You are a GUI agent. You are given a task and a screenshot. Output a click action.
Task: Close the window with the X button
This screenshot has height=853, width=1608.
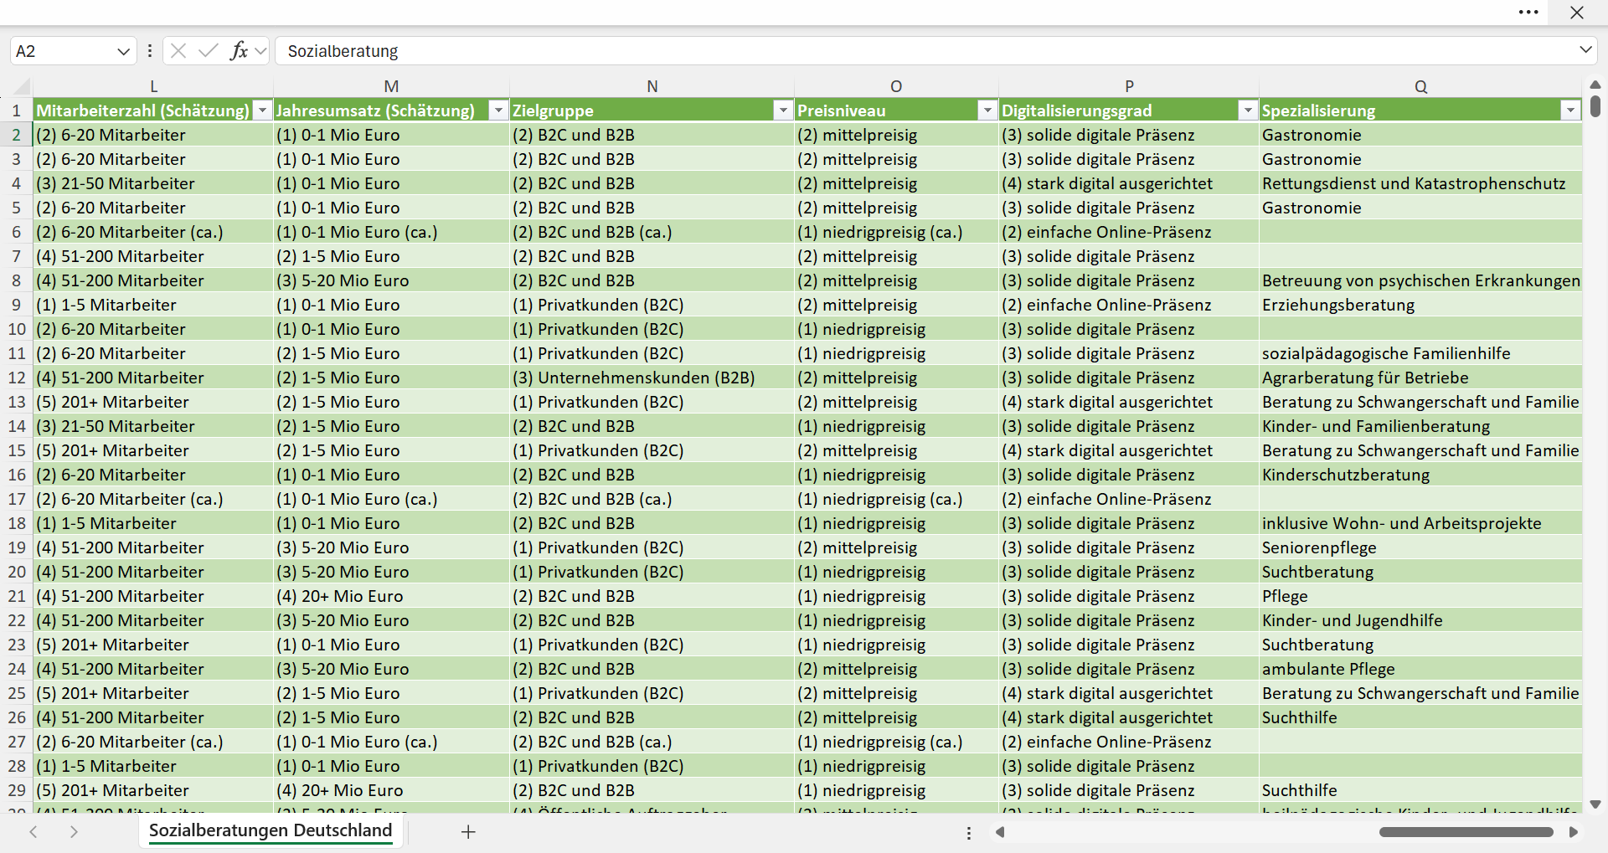pos(1577,13)
